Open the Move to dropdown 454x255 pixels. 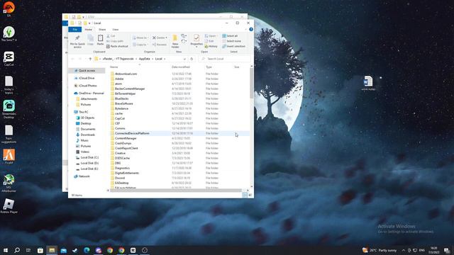pos(140,38)
